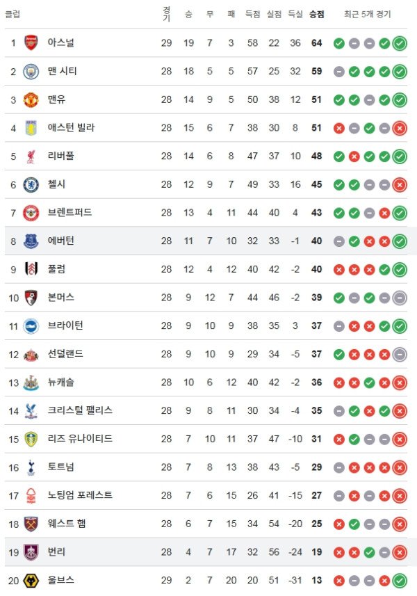Click the 뉴캐슬 crest icon
Viewport: 417px width, 596px height.
(x=31, y=380)
